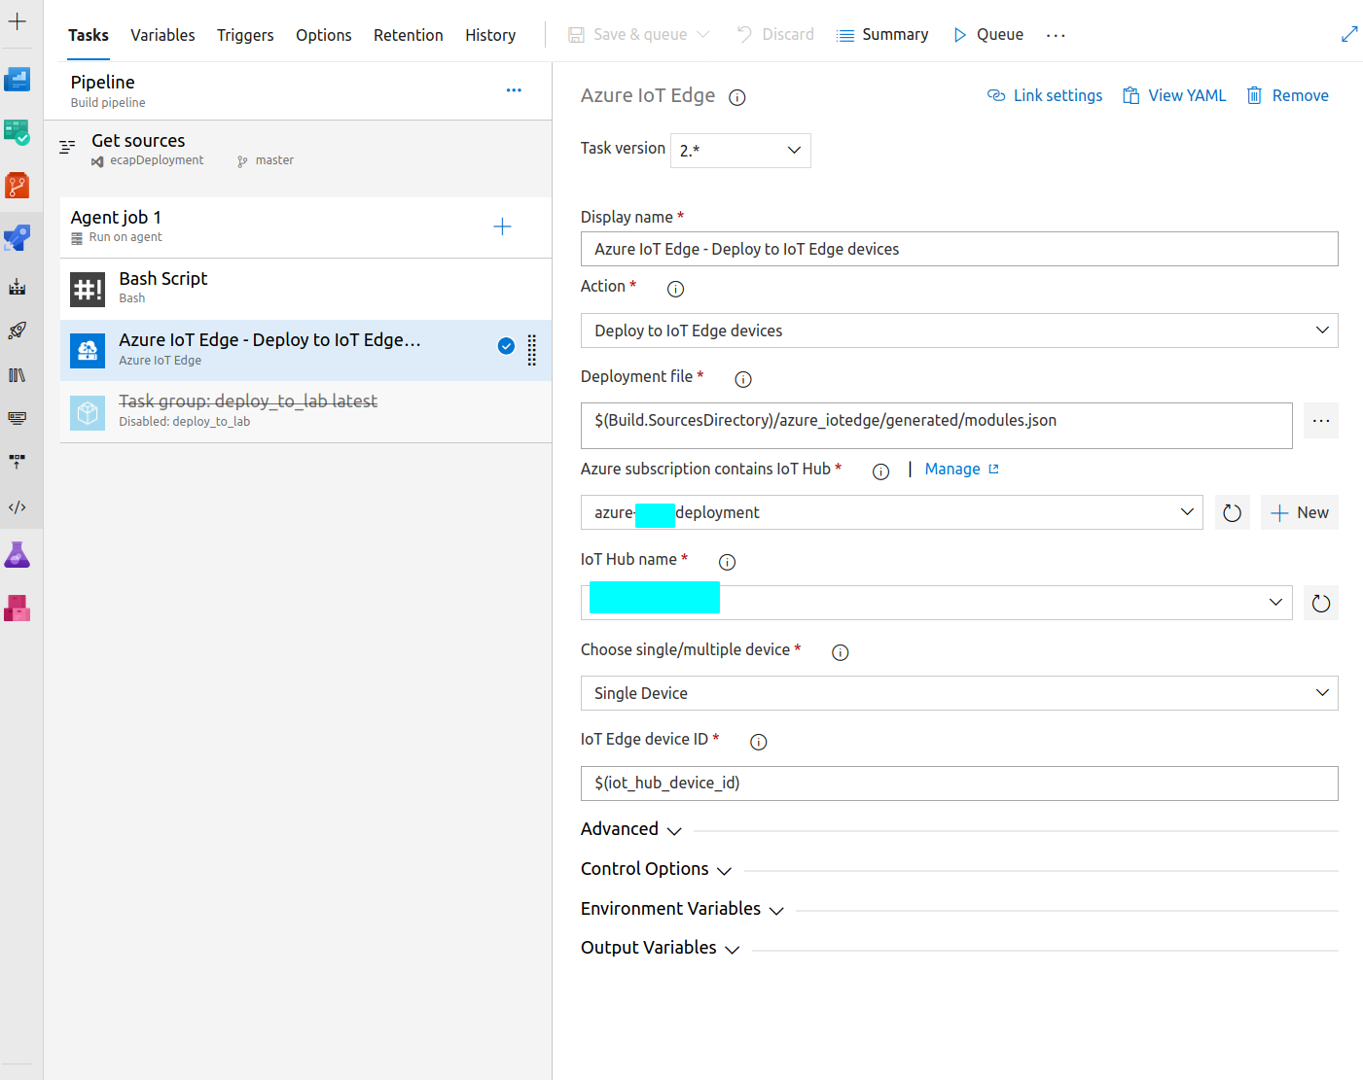Open Releases rocket icon in the sidebar
This screenshot has height=1080, width=1363.
[18, 331]
